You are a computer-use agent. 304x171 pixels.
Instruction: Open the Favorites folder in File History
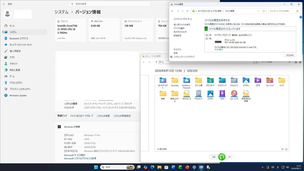tap(175, 82)
